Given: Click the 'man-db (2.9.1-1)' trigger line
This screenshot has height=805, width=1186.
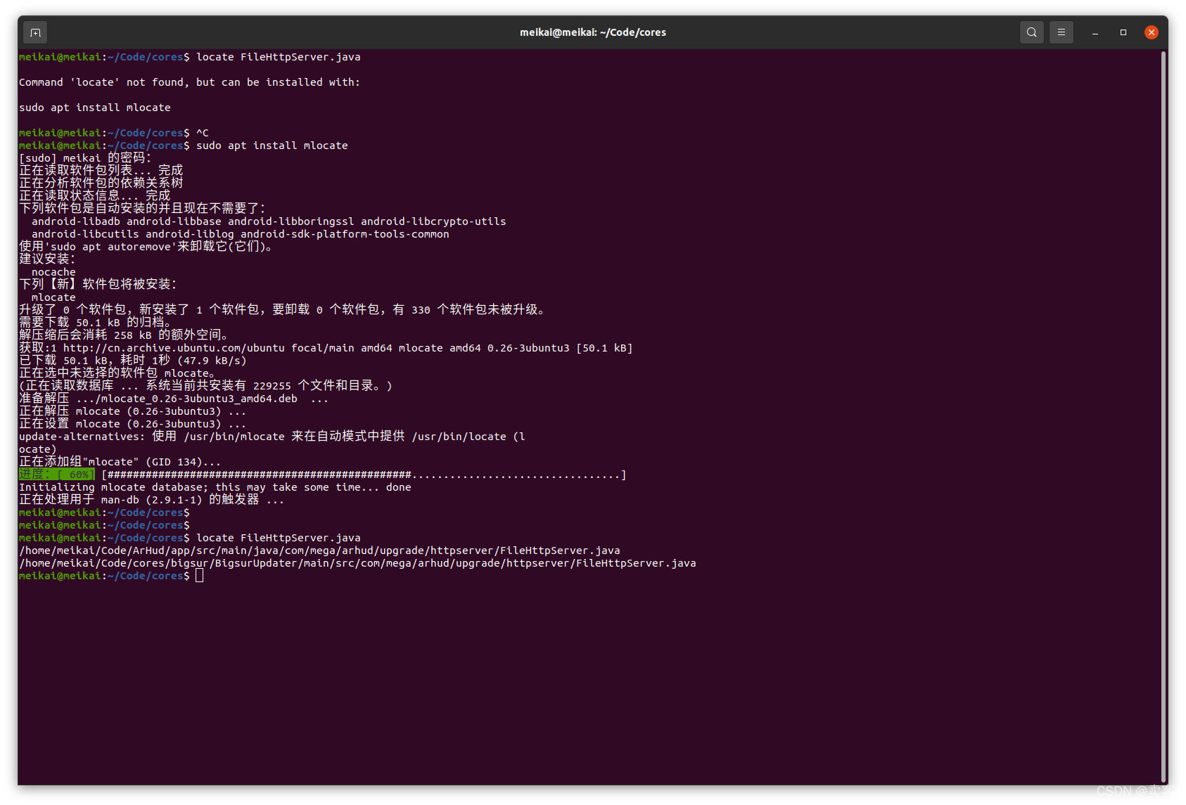Looking at the screenshot, I should (x=151, y=500).
